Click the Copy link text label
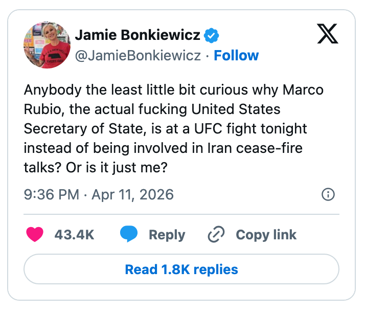This screenshot has height=314, width=365. (x=266, y=235)
